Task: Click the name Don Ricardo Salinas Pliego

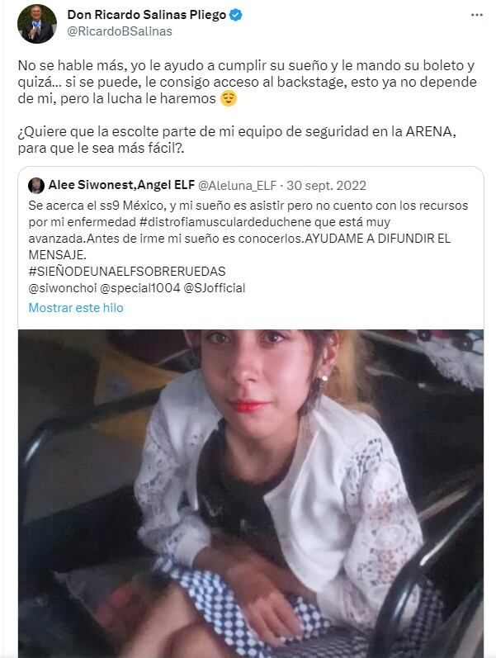Action: (146, 15)
